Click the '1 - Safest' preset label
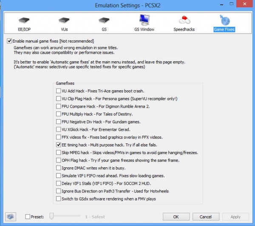The image size is (255, 226). [95, 217]
